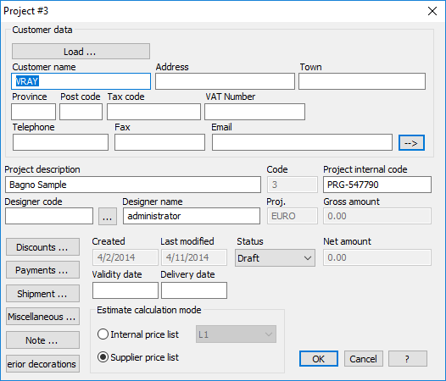Click the Load customer data button

[81, 52]
